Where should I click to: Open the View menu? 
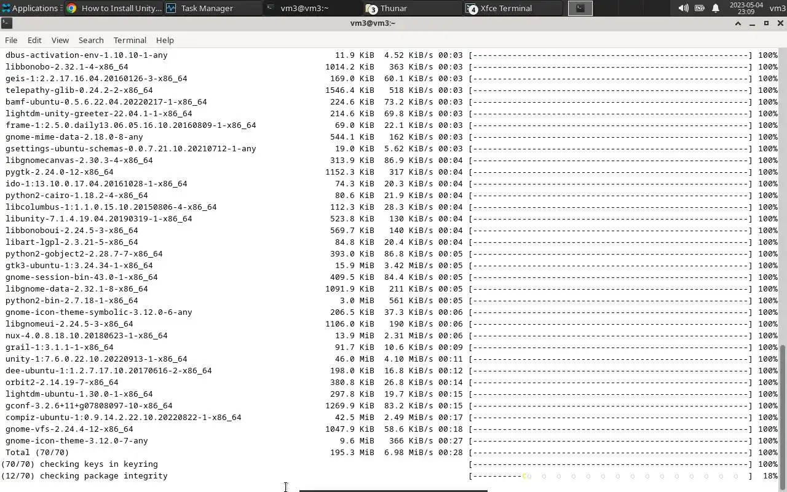coord(60,40)
